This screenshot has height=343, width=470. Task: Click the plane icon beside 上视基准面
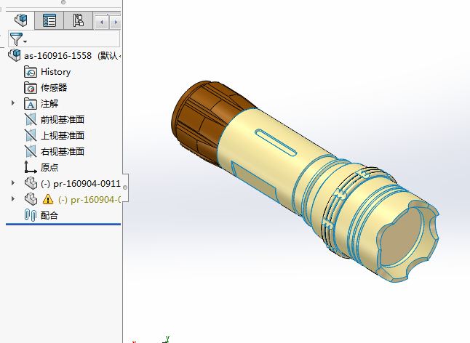[x=31, y=136]
